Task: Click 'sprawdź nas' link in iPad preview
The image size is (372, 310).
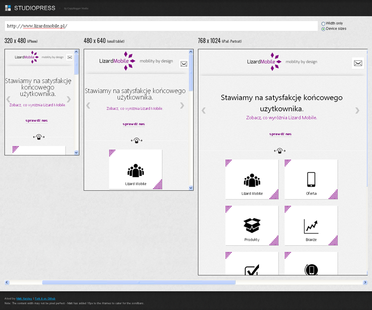Action: (x=280, y=134)
